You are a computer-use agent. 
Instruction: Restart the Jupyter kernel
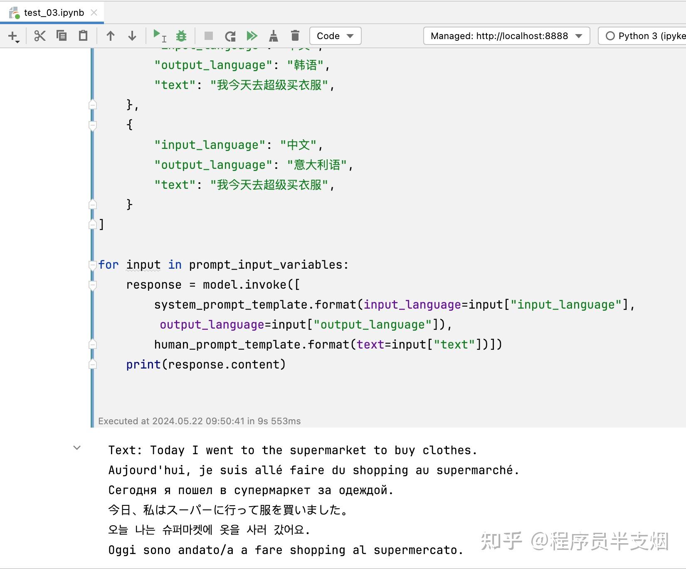(230, 36)
